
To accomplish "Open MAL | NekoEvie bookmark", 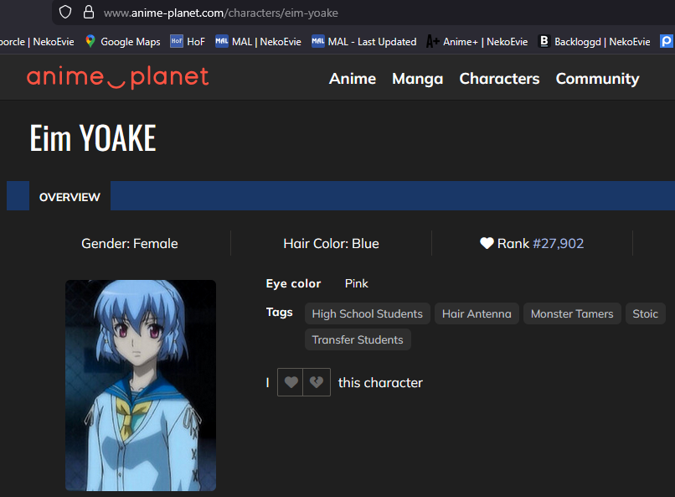I will 258,41.
